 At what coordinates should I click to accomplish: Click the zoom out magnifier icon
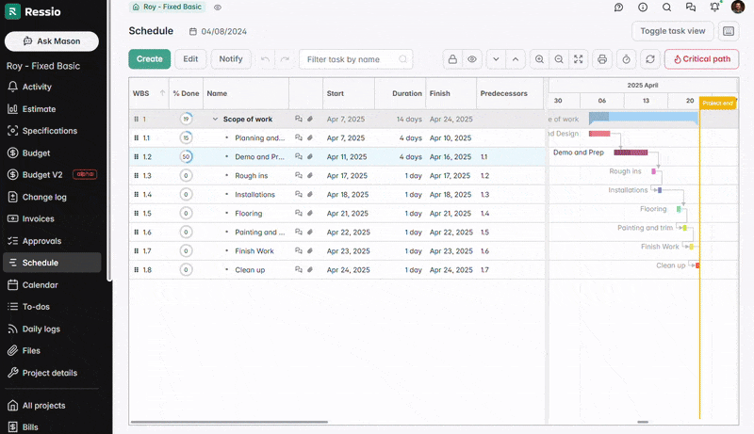click(x=559, y=59)
